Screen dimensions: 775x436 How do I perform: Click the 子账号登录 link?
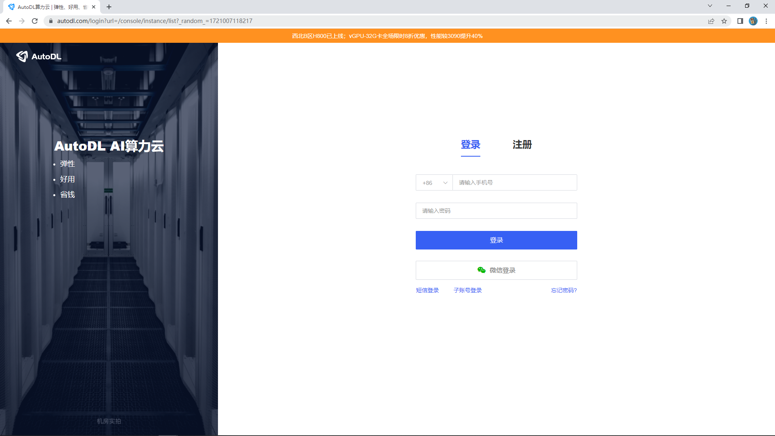[467, 290]
